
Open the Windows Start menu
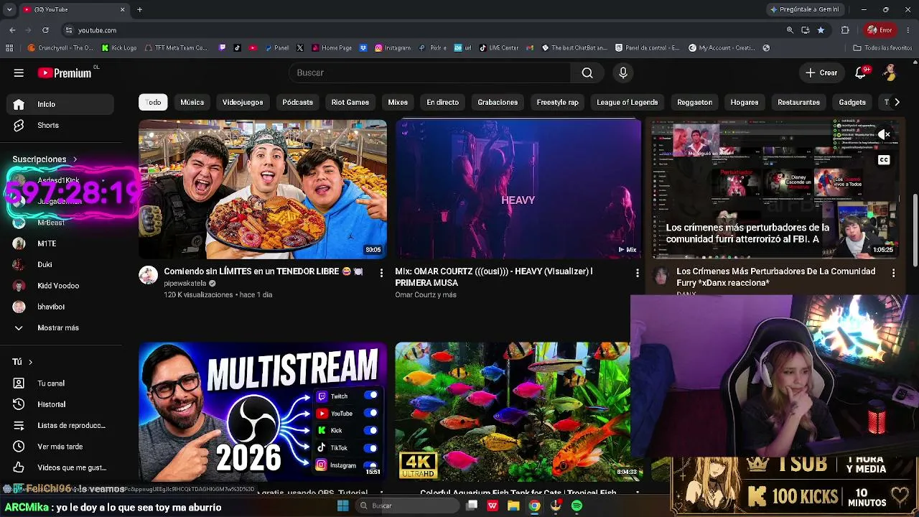click(x=342, y=506)
